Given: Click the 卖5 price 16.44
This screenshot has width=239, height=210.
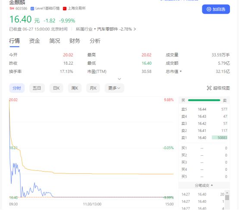Looking at the screenshot, I should 202,109.
